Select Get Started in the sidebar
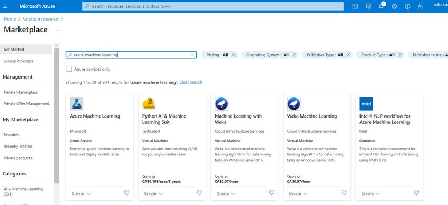Screen dimensions: 448x205 click(x=26, y=50)
